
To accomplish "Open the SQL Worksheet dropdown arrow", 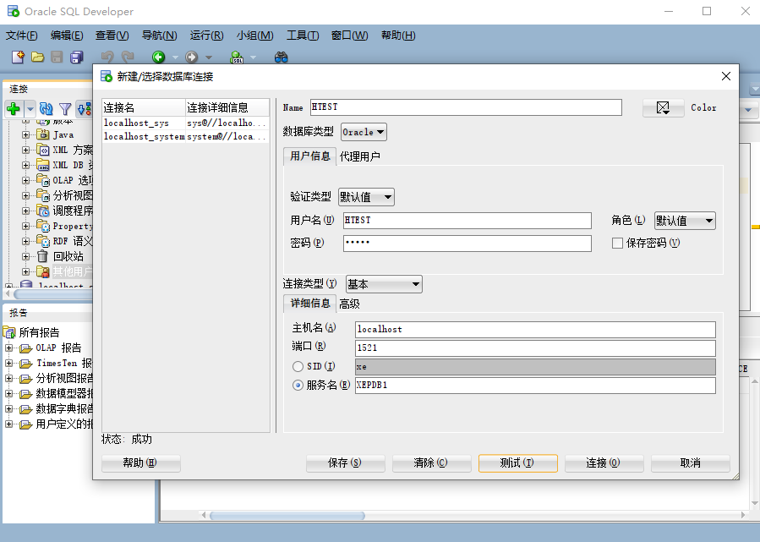I will pos(253,57).
